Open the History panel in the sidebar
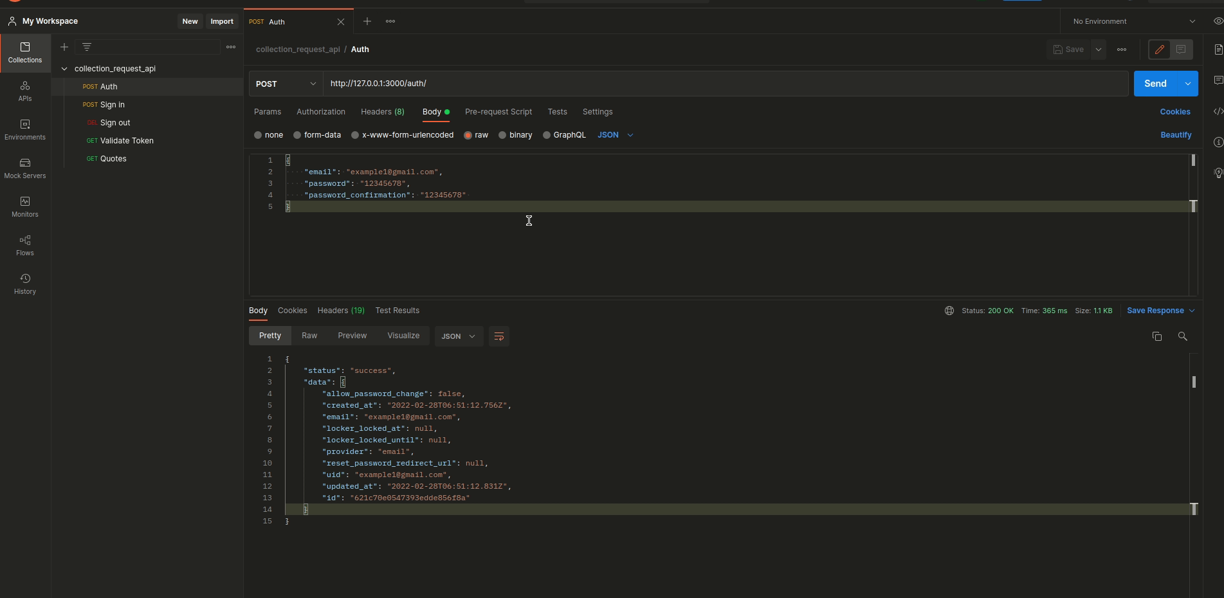The width and height of the screenshot is (1224, 598). pyautogui.click(x=24, y=284)
